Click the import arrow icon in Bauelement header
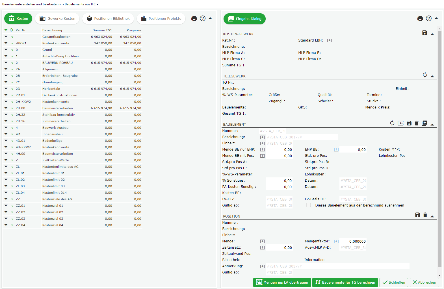Image resolution: width=444 pixels, height=289 pixels. [x=400, y=123]
